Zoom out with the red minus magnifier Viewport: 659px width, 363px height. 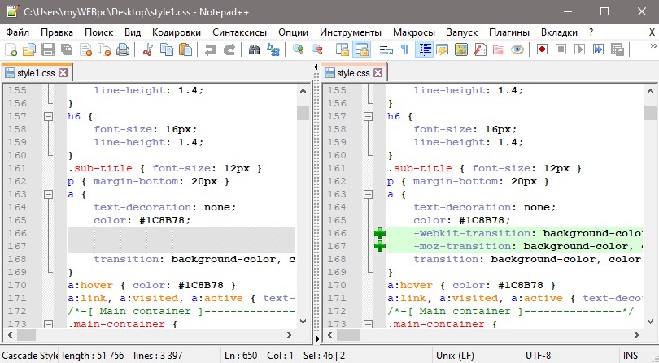(x=317, y=50)
